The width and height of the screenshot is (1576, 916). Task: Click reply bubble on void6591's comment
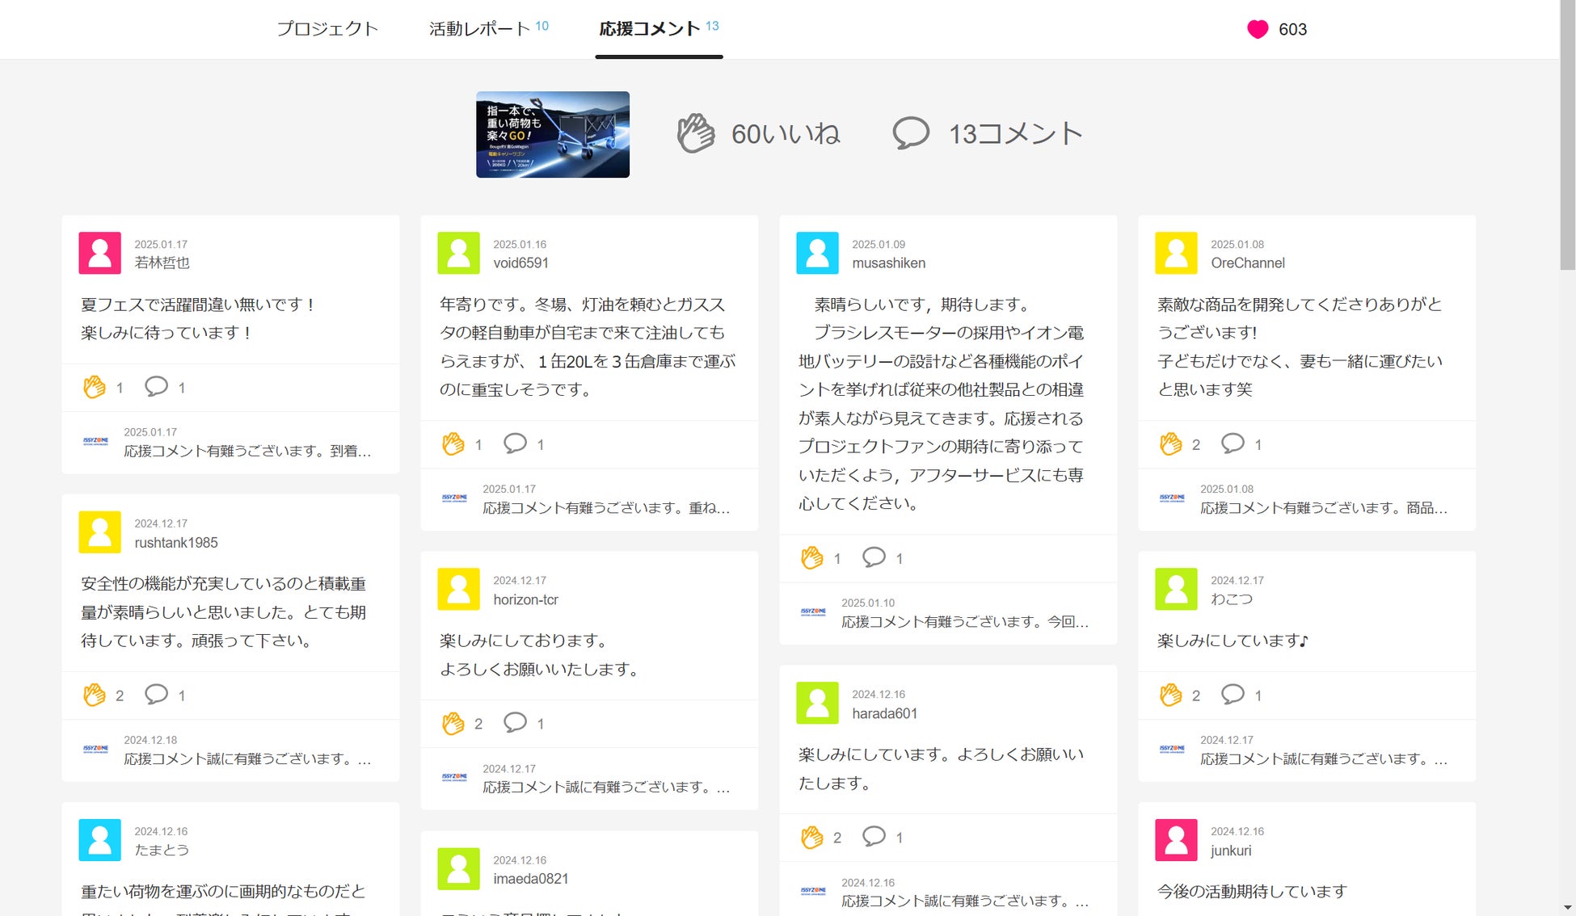point(515,443)
